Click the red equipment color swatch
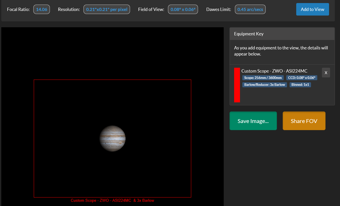 [x=237, y=85]
